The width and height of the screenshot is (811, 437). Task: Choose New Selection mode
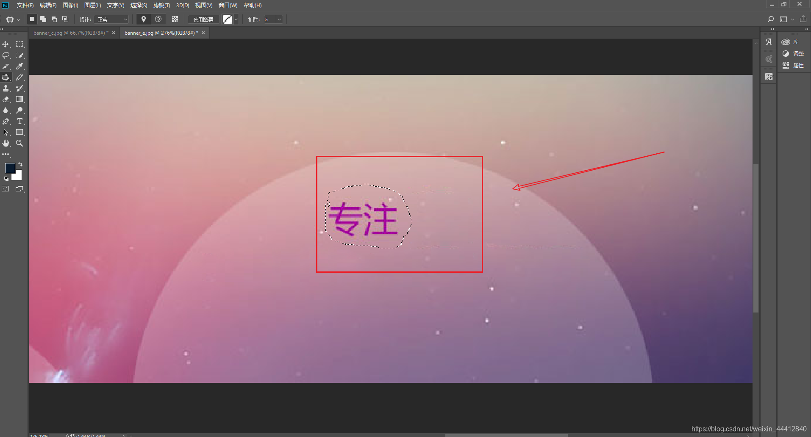[32, 19]
